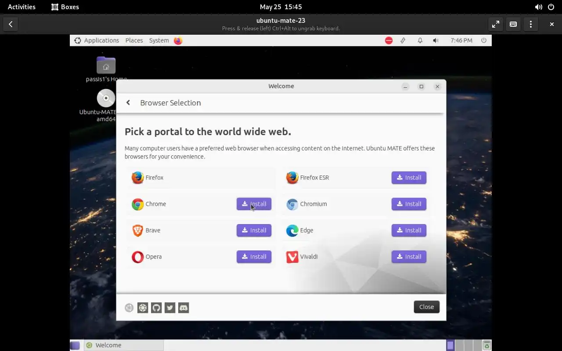Install Firefox ESR
Viewport: 562px width, 351px height.
click(409, 178)
